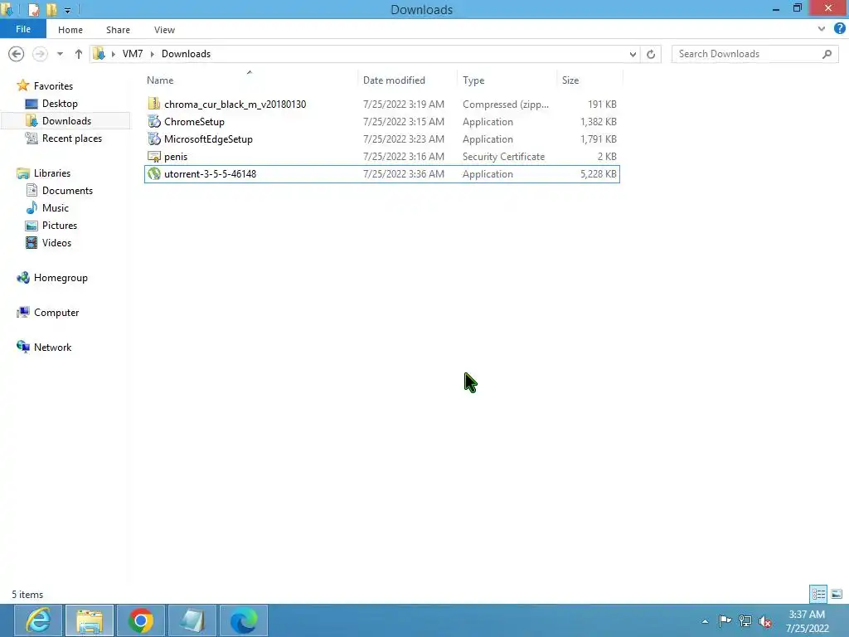This screenshot has width=849, height=637.
Task: Open Recent places in the navigation pane
Action: [x=72, y=139]
